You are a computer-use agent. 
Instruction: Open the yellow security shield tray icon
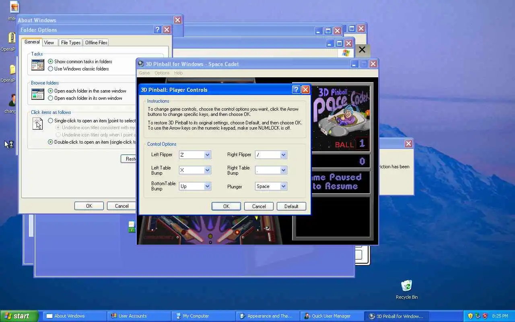click(x=470, y=316)
